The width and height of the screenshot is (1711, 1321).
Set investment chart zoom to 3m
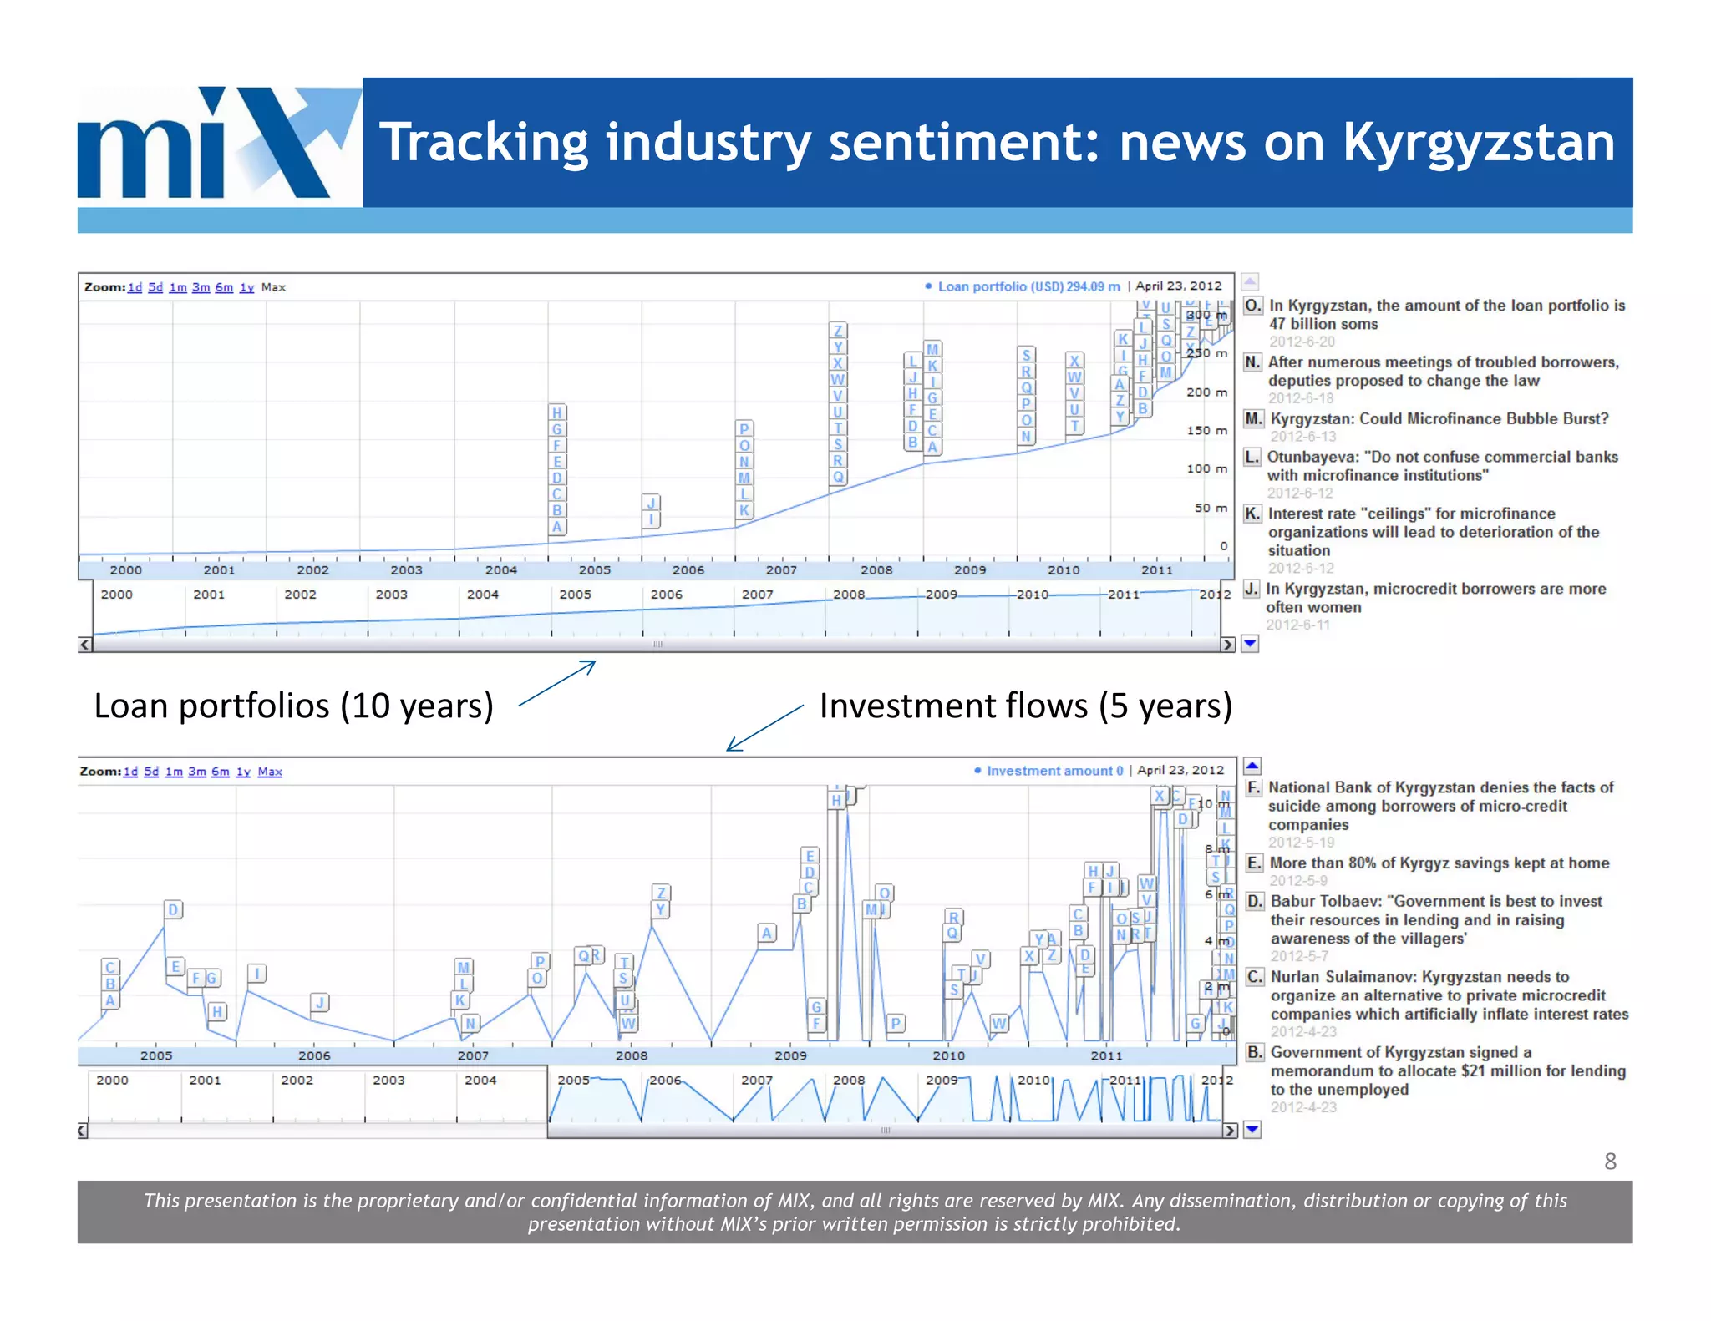coord(196,772)
